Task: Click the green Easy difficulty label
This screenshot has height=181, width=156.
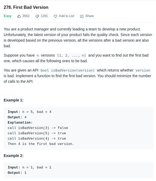Action: coord(8,16)
